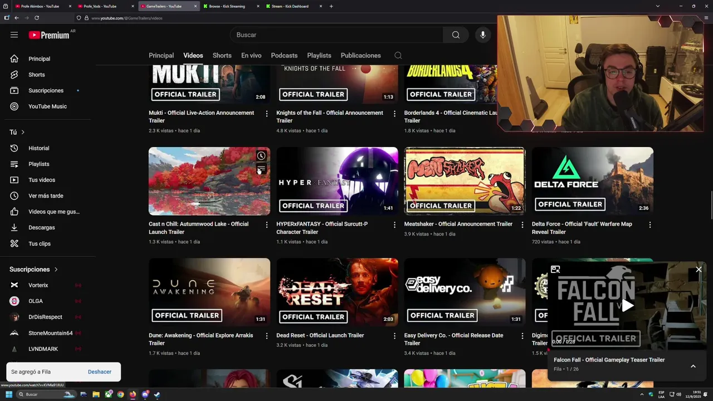Open DrDisRespect subscription channel
The image size is (713, 401).
click(46, 317)
